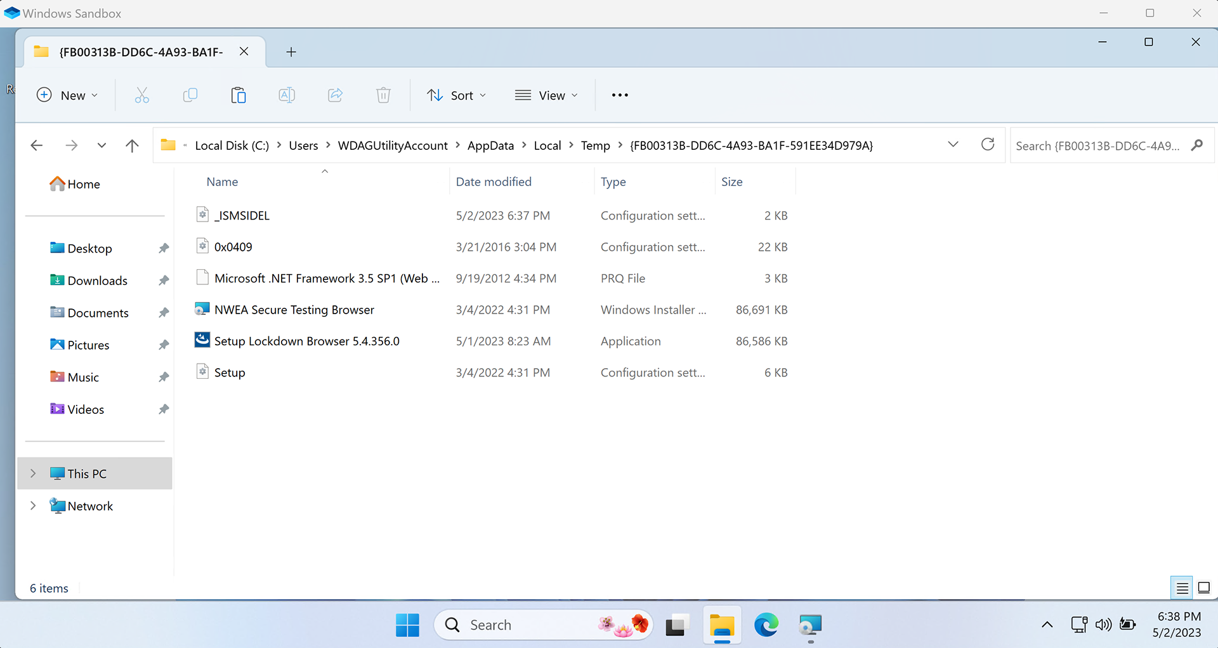Switch to details view layout

click(1182, 588)
